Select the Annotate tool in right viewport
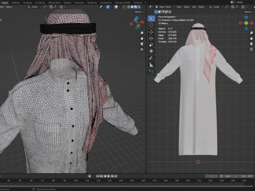This screenshot has height=191, width=255. point(151,58)
